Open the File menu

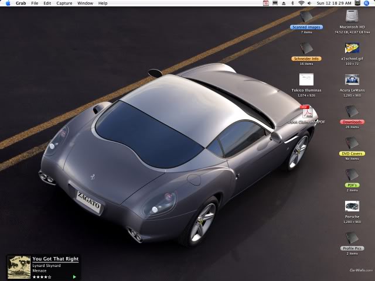[x=35, y=3]
